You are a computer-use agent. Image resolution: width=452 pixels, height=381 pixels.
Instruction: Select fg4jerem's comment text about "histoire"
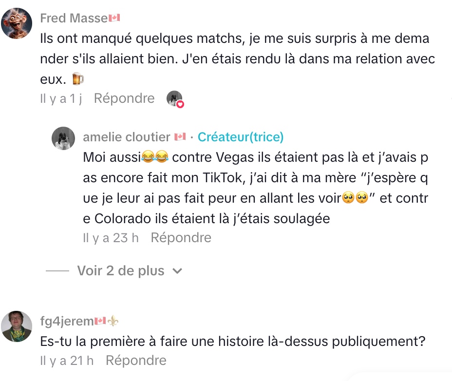click(233, 341)
